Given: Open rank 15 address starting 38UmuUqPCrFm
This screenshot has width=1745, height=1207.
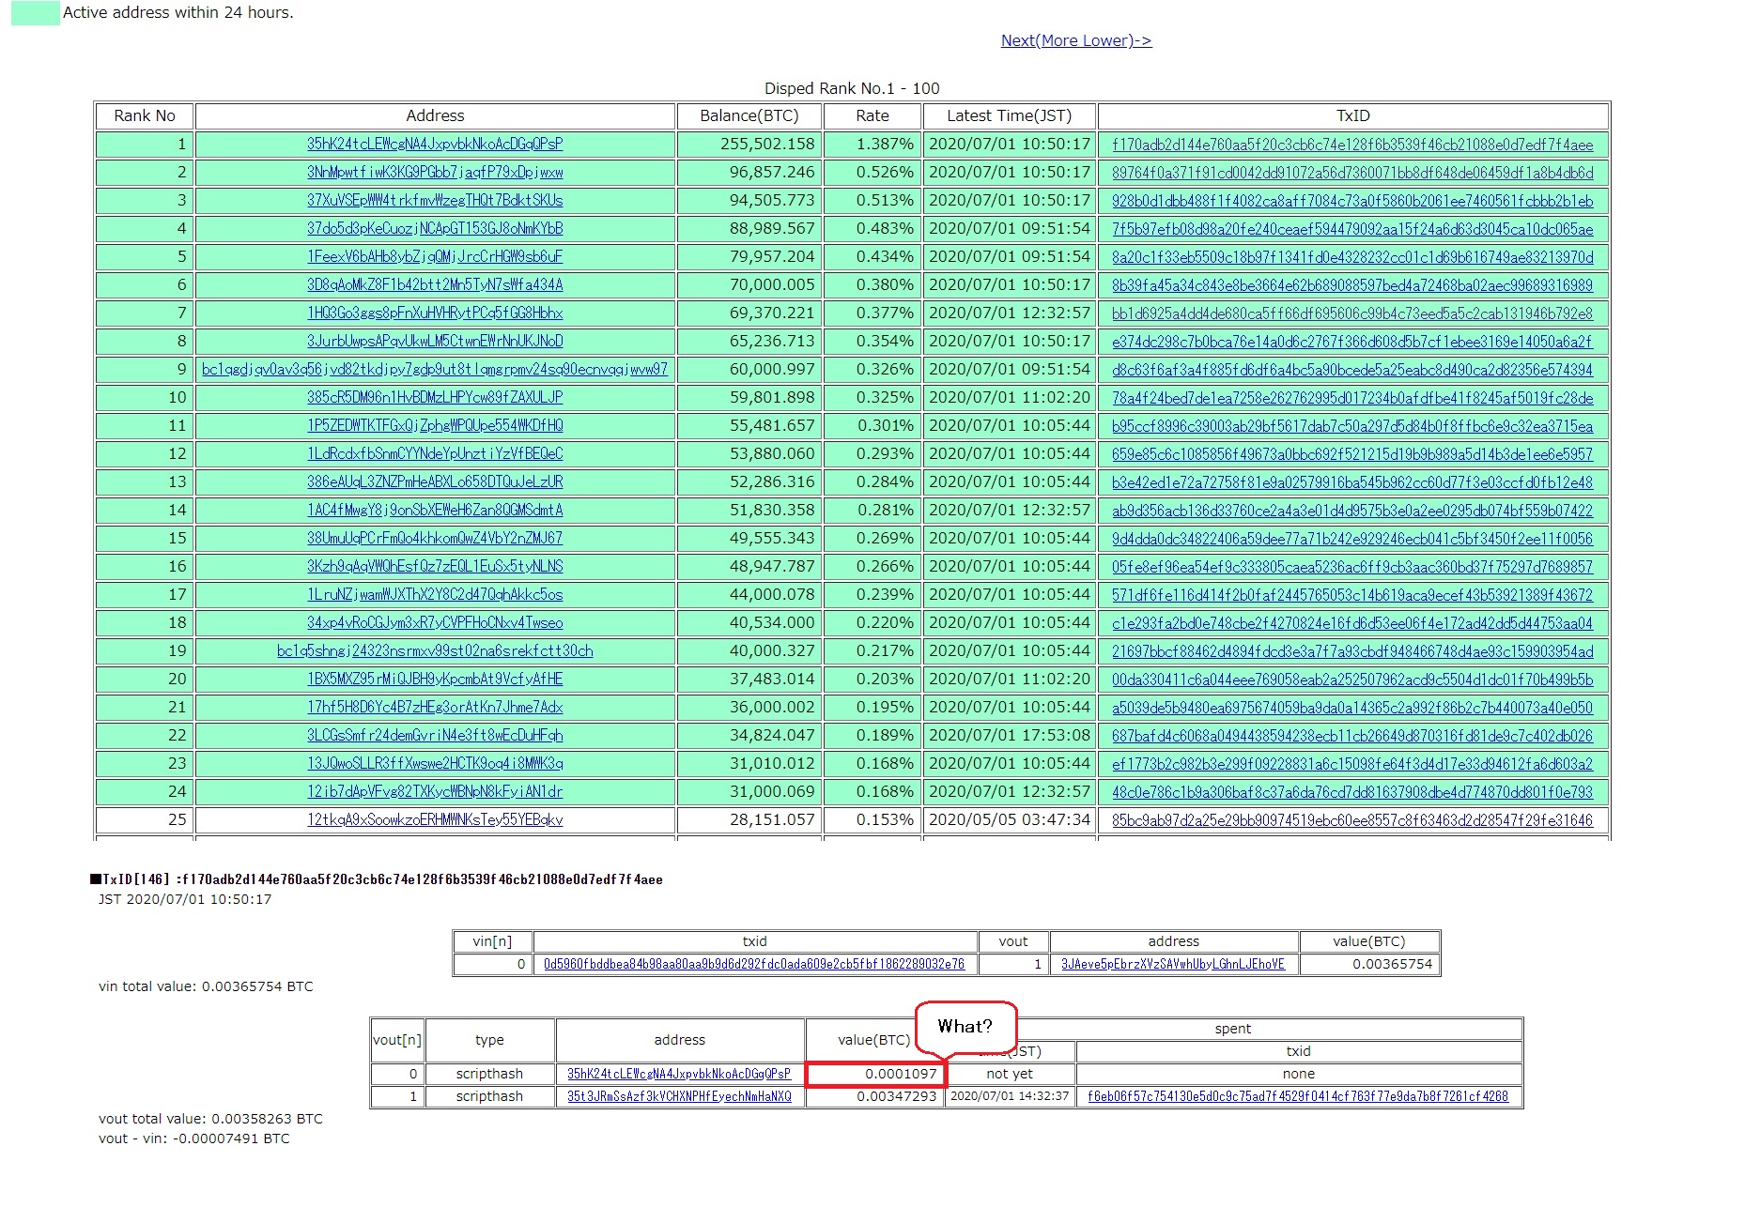Looking at the screenshot, I should click(x=435, y=538).
